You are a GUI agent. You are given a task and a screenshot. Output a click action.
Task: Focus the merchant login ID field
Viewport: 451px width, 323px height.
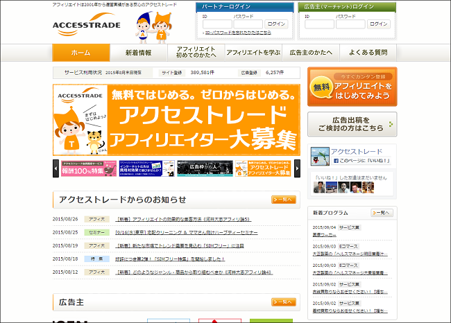320,24
